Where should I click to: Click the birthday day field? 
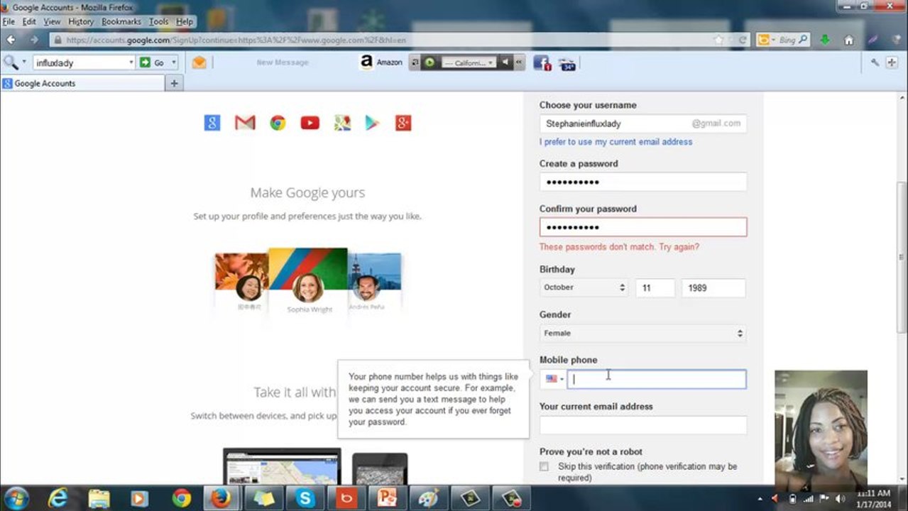pos(655,287)
